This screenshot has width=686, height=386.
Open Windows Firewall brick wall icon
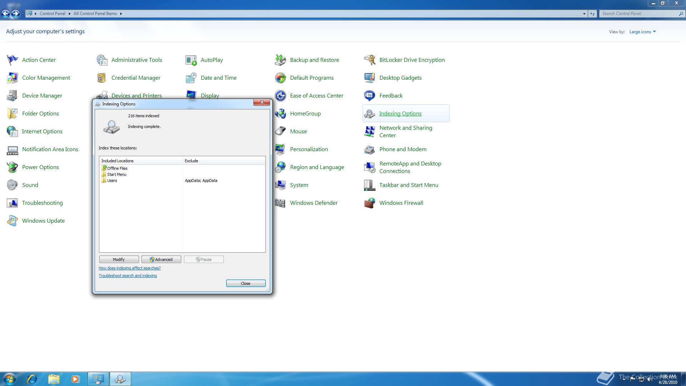coord(370,203)
